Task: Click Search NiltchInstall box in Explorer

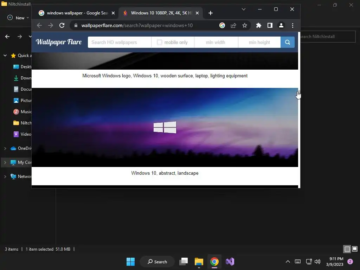Action: tap(328, 37)
